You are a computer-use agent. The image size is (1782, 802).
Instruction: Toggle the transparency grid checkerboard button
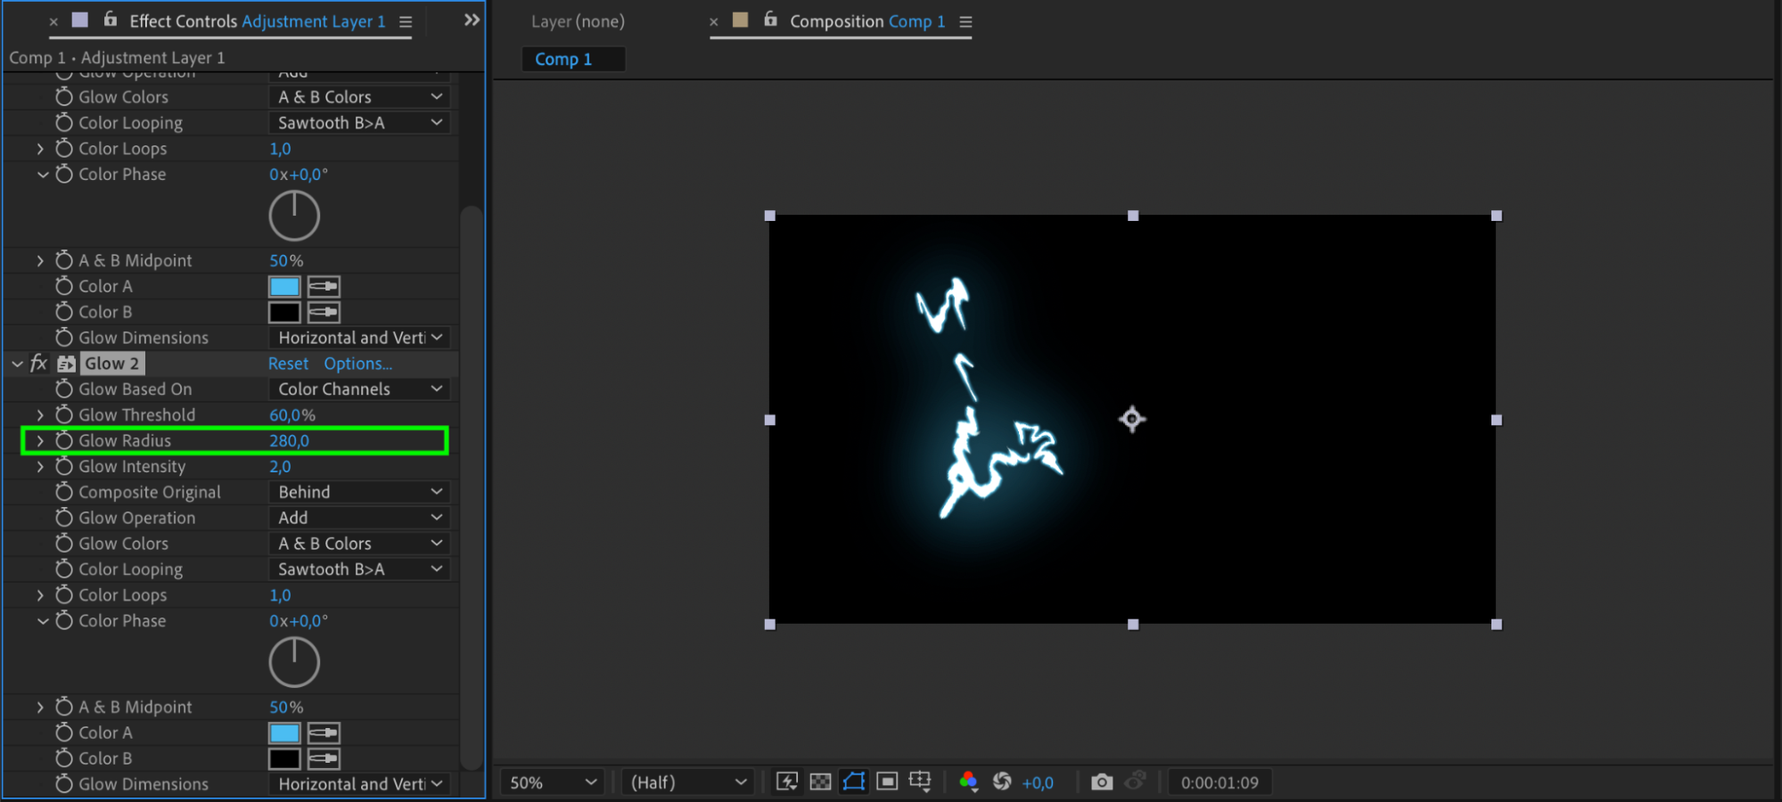point(820,782)
